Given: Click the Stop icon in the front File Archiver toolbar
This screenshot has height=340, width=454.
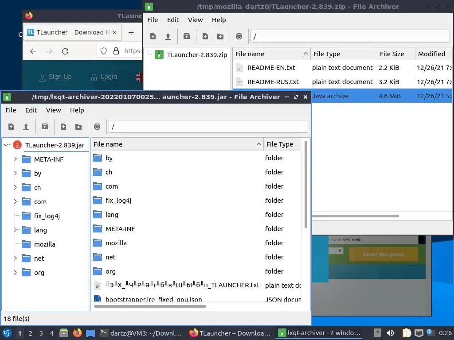Looking at the screenshot, I should (97, 127).
